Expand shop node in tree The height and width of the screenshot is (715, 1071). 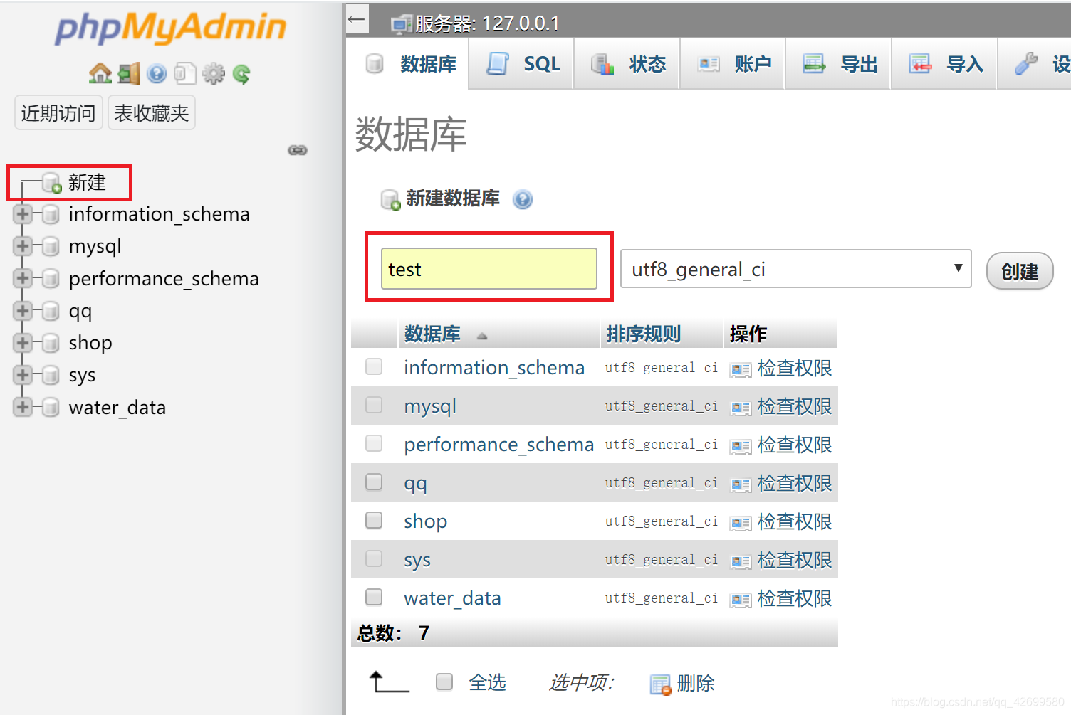pos(22,343)
